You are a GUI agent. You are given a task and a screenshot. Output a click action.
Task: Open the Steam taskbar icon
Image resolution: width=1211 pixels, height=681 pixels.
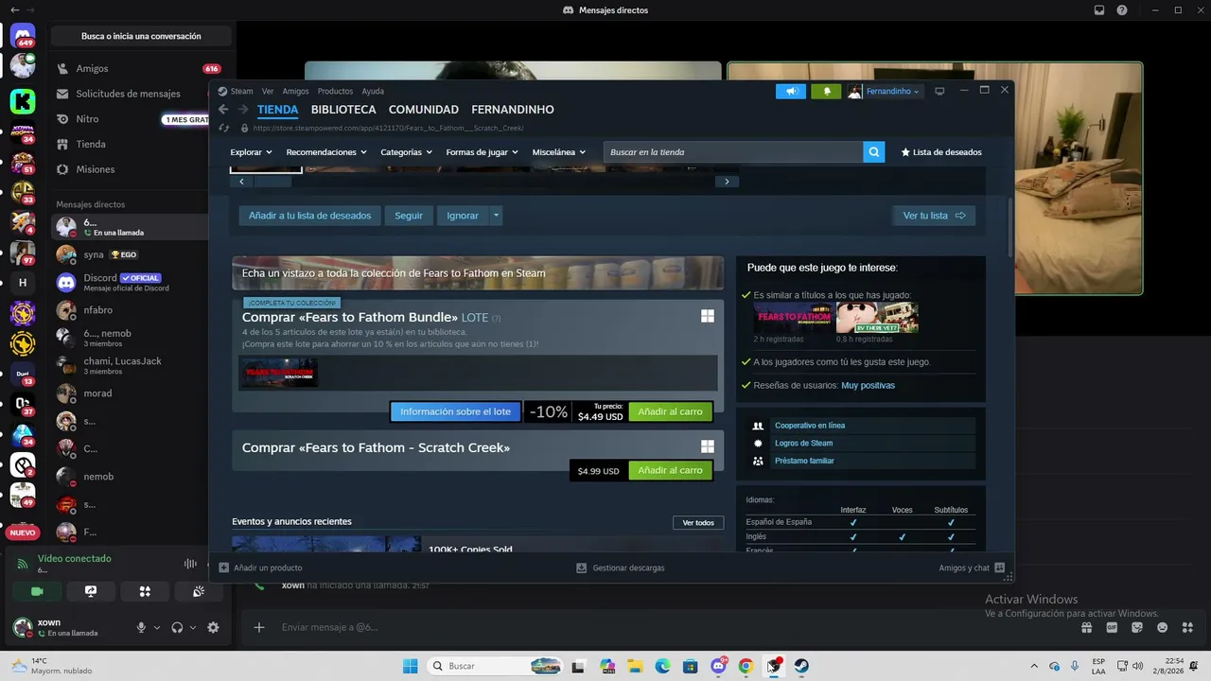coord(801,666)
